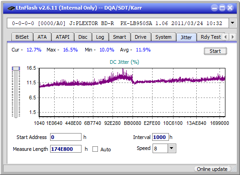Click the Measure Length input field
240x175 pixels.
(66, 149)
